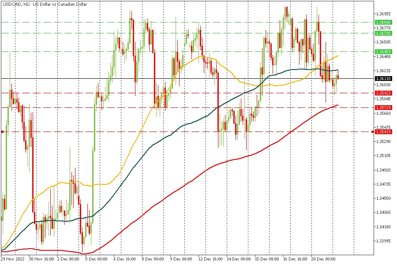Click the 1.36955 price scale value
Screen dimensions: 397x264
(383, 14)
